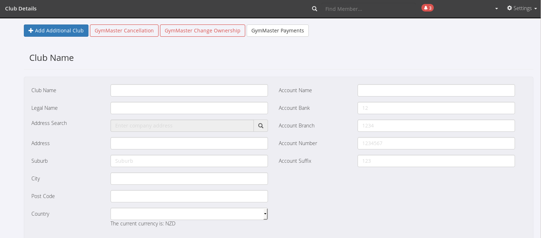The height and width of the screenshot is (238, 541).
Task: Click Add Additional Club button
Action: (56, 31)
